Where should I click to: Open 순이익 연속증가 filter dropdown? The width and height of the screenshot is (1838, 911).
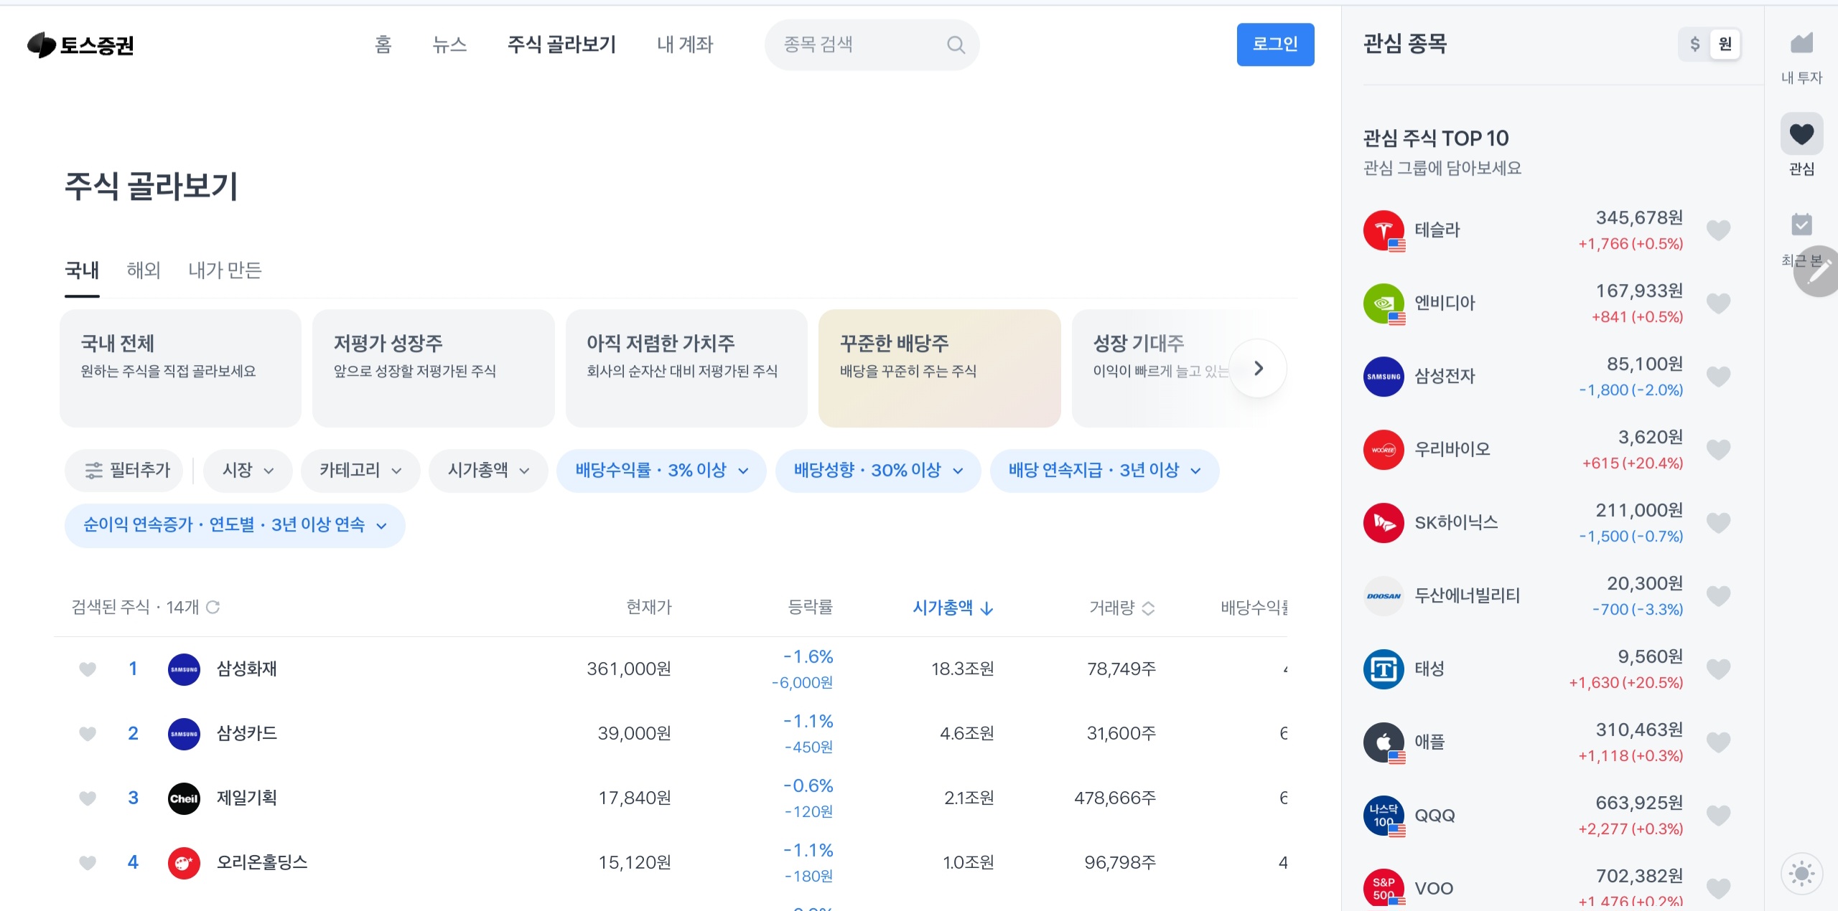pos(235,525)
